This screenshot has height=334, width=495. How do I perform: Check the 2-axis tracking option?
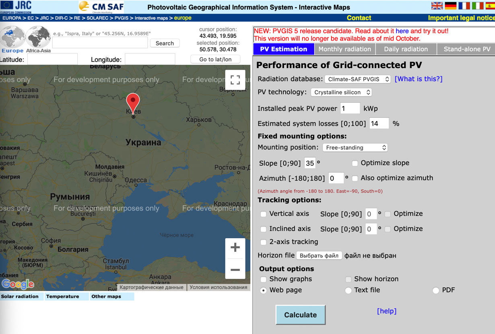click(263, 242)
